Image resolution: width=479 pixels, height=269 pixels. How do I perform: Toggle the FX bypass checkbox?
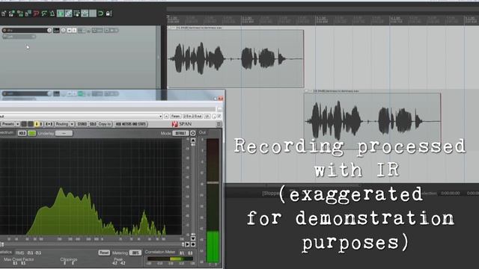[x=219, y=116]
